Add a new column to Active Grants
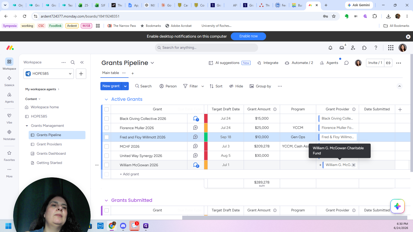This screenshot has height=232, width=413. tap(400, 110)
